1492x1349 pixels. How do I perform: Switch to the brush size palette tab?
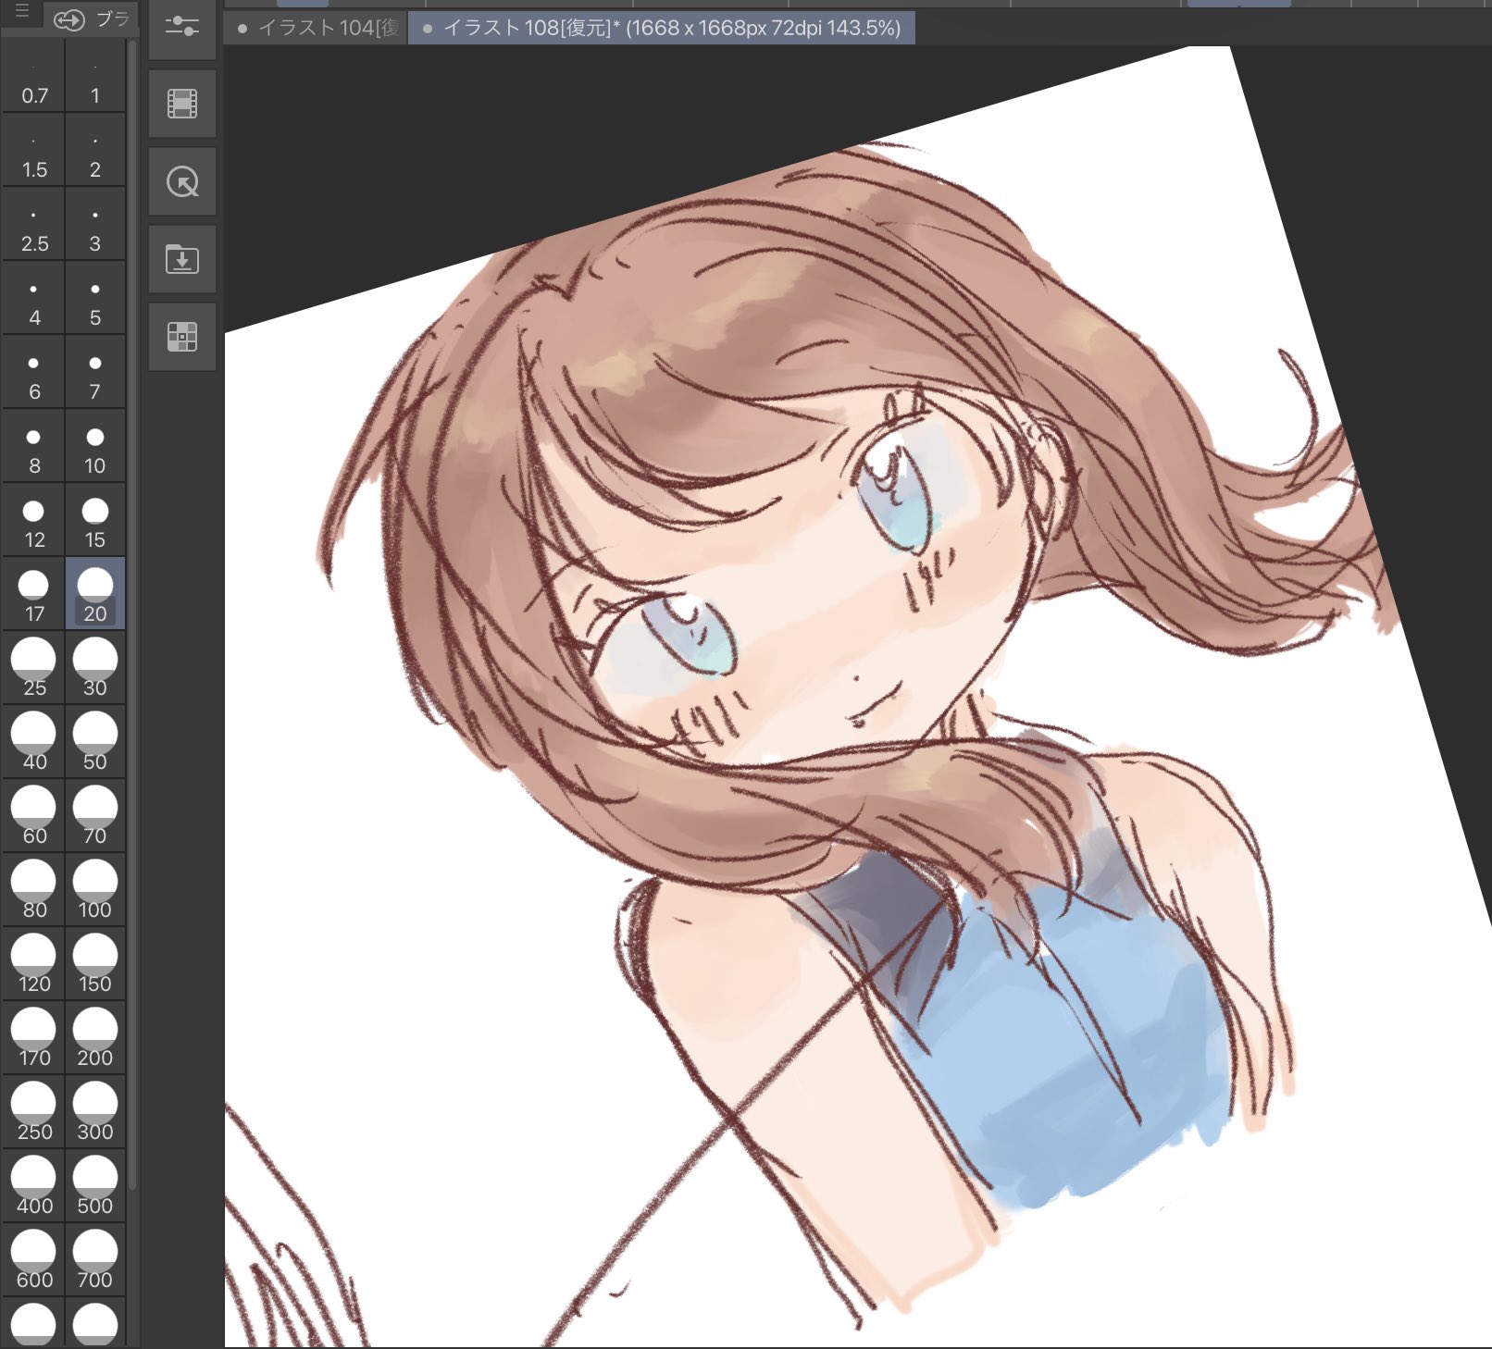(90, 19)
